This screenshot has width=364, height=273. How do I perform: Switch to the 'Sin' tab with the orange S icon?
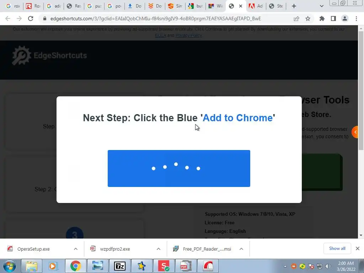pos(175,6)
